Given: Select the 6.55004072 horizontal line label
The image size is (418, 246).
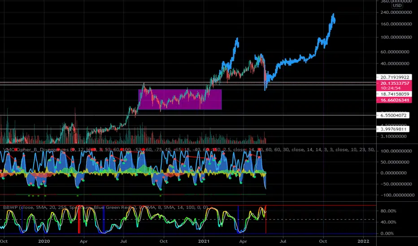Looking at the screenshot, I should (x=393, y=115).
